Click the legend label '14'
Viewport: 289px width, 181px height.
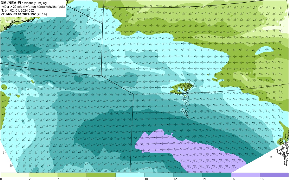(204, 179)
